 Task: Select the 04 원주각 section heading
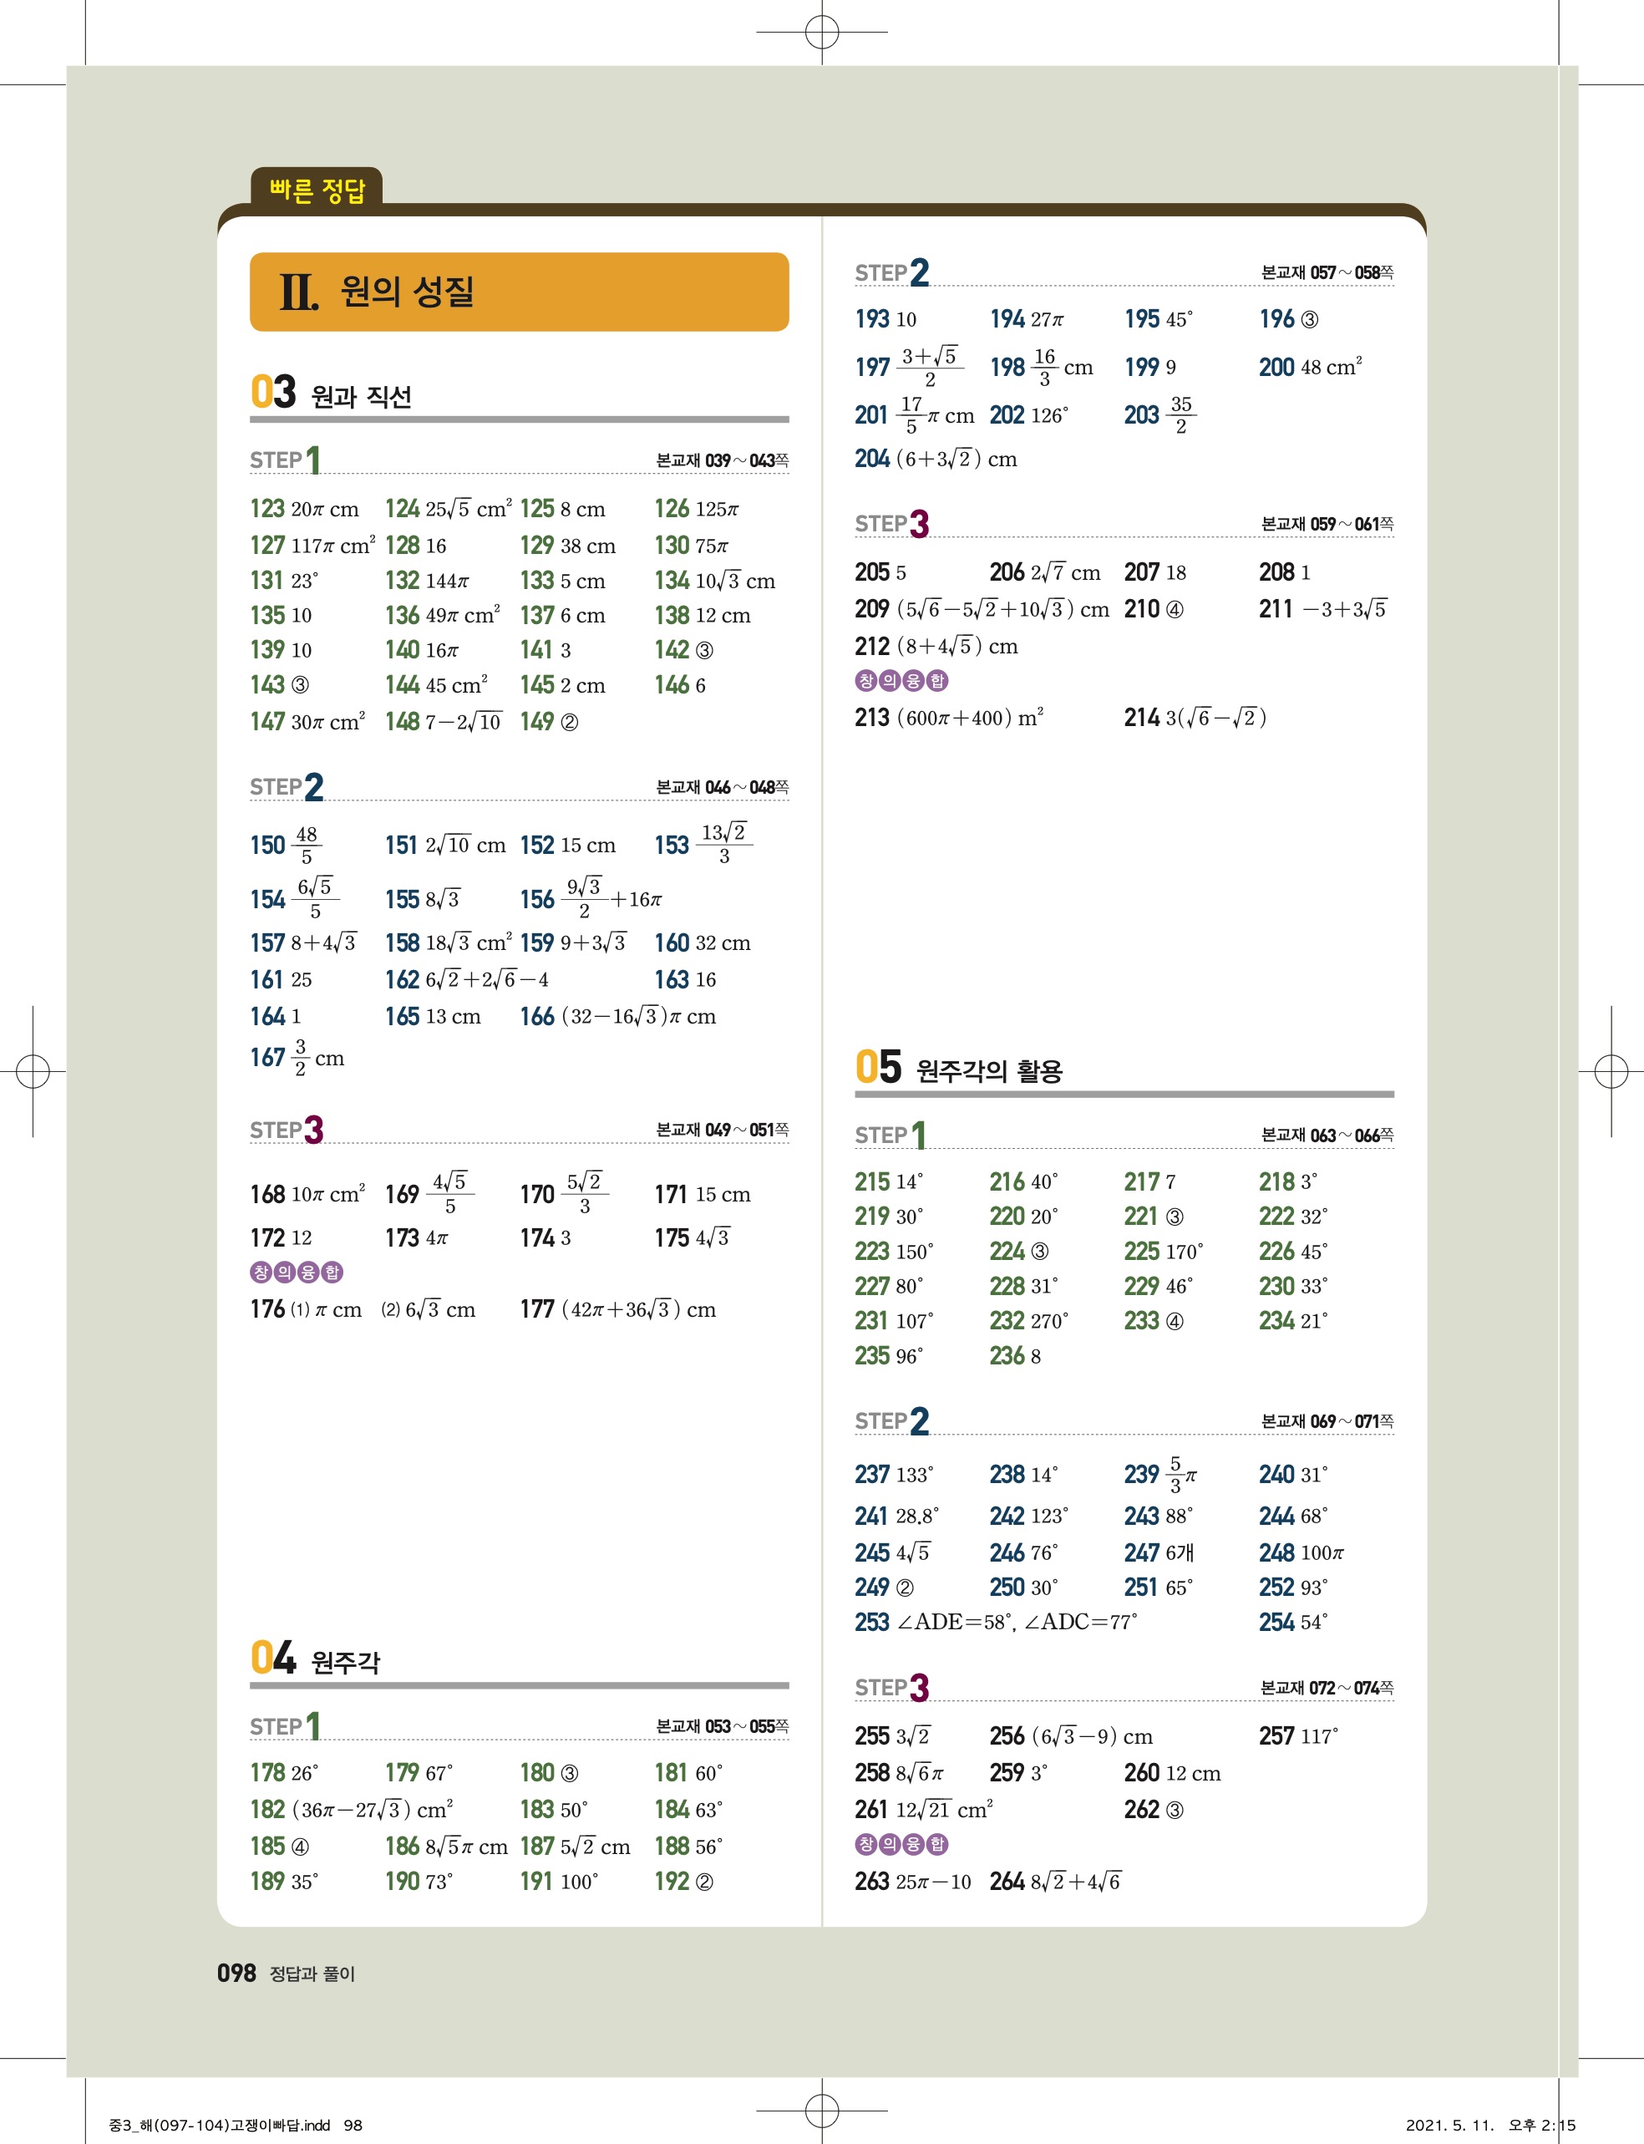pos(315,1659)
